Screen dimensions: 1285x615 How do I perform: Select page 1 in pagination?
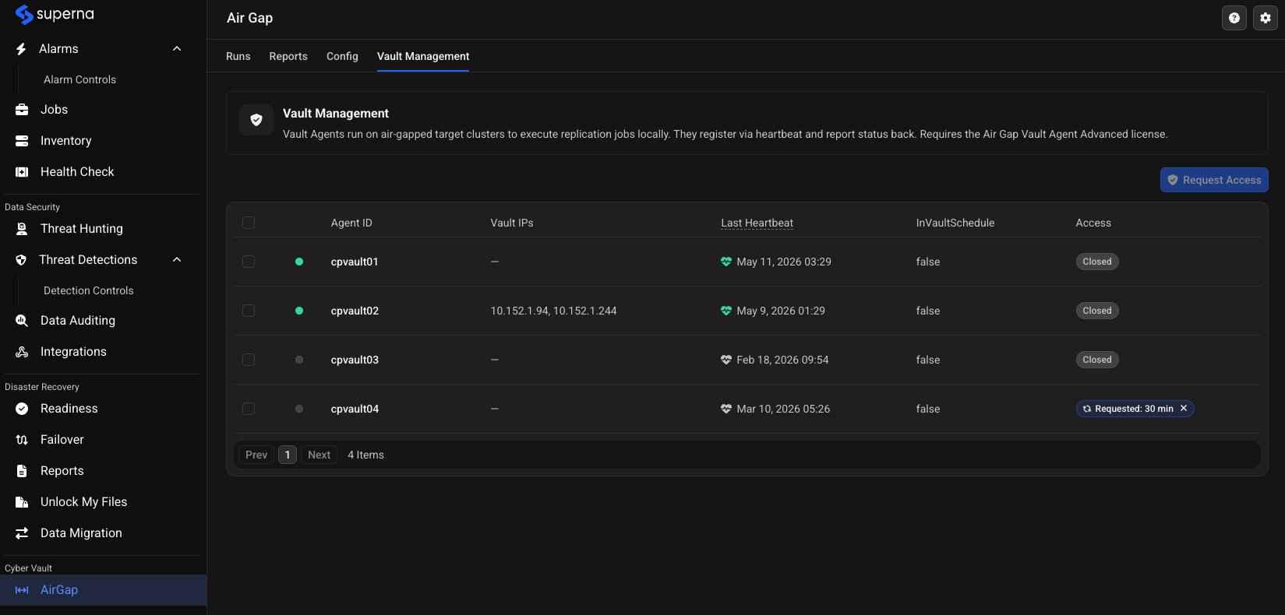click(x=288, y=455)
